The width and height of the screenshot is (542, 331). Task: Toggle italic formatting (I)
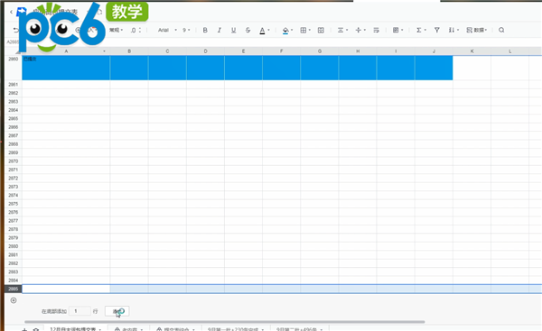pos(220,30)
